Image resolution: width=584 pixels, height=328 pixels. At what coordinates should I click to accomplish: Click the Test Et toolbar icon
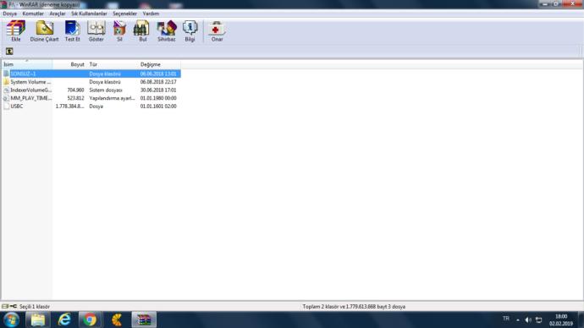click(72, 28)
